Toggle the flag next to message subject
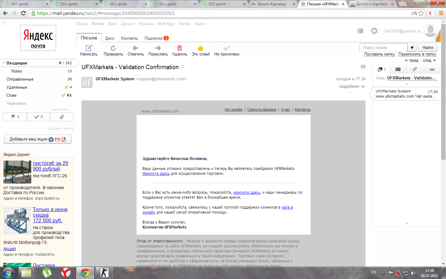446x279 pixels. point(183,67)
